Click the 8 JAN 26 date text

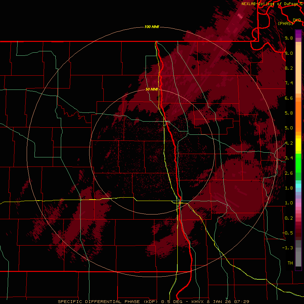220,302
